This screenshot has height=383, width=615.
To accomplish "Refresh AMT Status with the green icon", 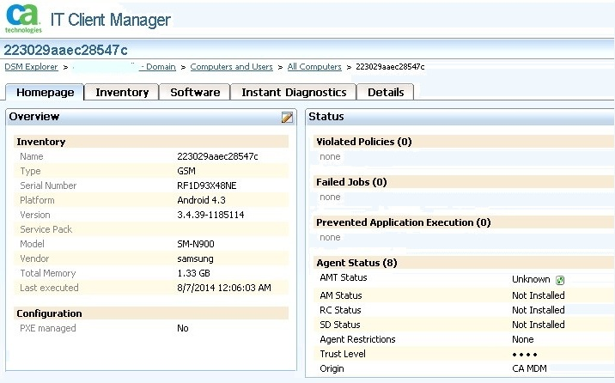I will (560, 280).
